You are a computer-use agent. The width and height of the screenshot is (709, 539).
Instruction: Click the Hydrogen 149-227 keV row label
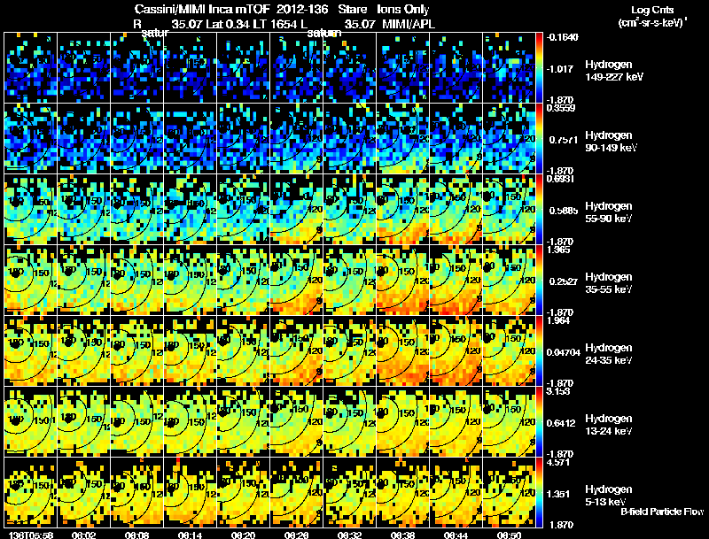(x=613, y=71)
